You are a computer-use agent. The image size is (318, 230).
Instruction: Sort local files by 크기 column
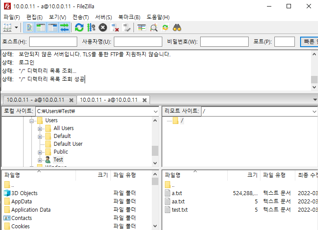[93, 175]
